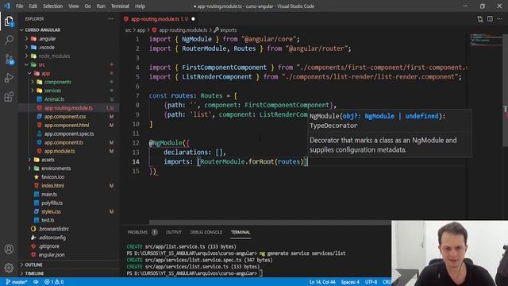The image size is (508, 286).
Task: Open the File menu
Action: pyautogui.click(x=19, y=6)
